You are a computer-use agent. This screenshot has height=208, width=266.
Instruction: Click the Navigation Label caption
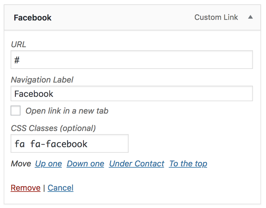[42, 80]
